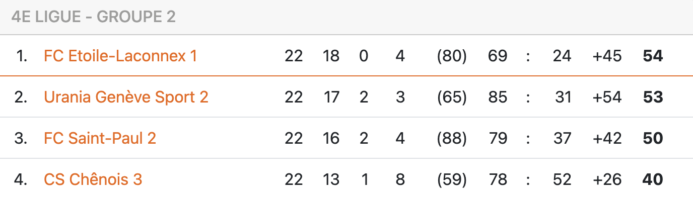Screen dimensions: 693x198
Task: Open FC Etoile-Laconnex 1 team link
Action: 120,56
